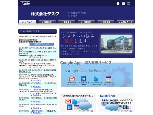Switch to the 製品紹介 tab

(67, 22)
